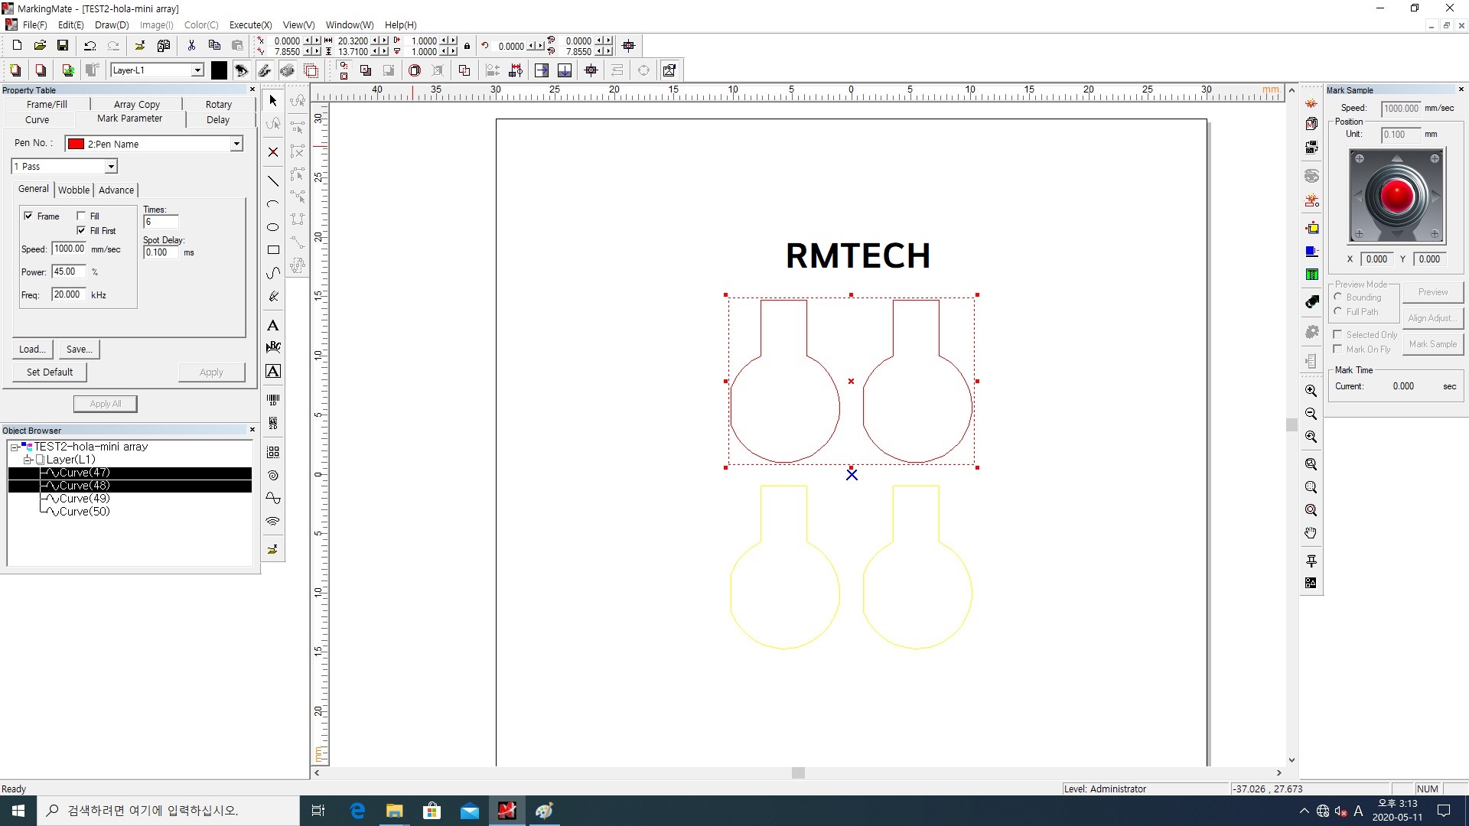Switch to the Array Copy tab

[x=137, y=104]
